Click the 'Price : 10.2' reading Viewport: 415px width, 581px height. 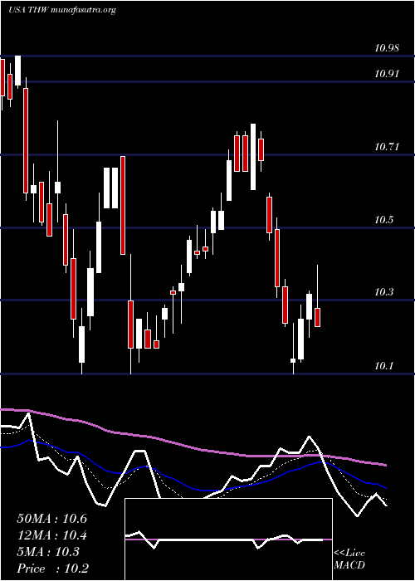[52, 569]
